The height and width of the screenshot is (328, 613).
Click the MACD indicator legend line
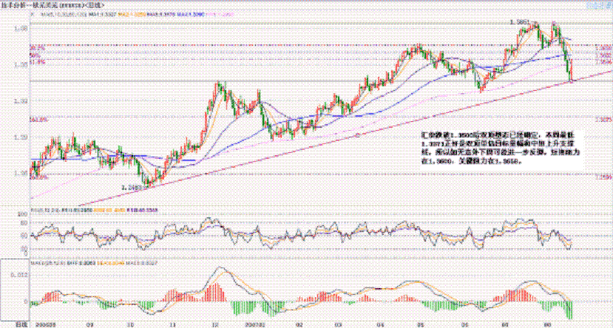pos(94,264)
